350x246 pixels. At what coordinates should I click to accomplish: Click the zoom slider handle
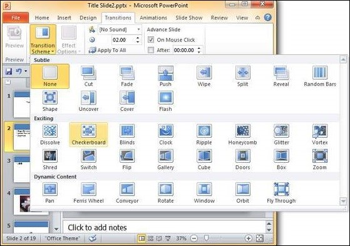207,238
